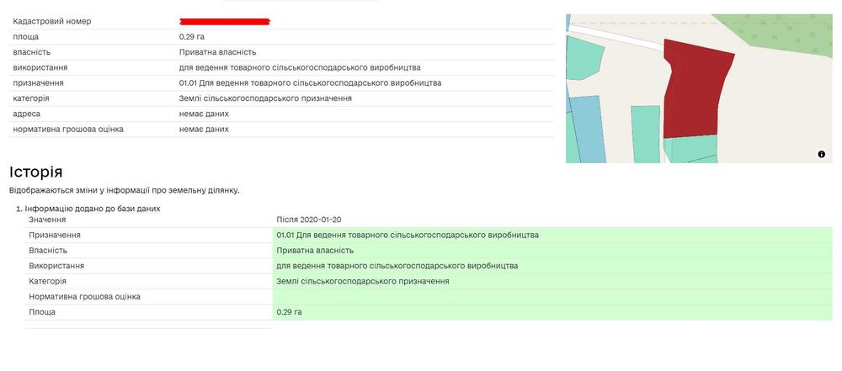Click the "адреса" label
The width and height of the screenshot is (842, 371).
26,114
